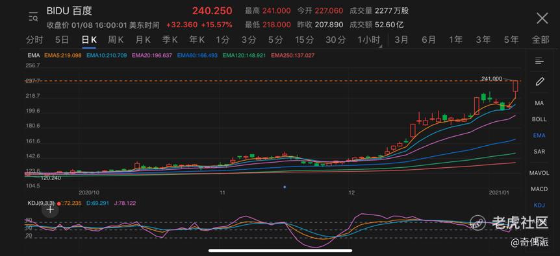Set range to 3年

[483, 40]
